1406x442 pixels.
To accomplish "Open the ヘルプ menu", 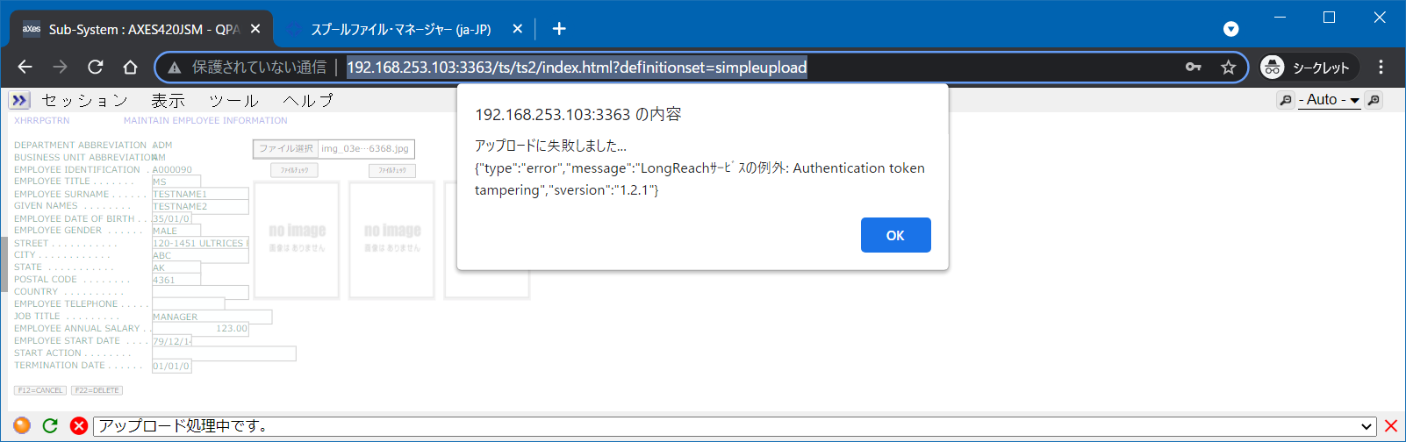I will coord(308,101).
